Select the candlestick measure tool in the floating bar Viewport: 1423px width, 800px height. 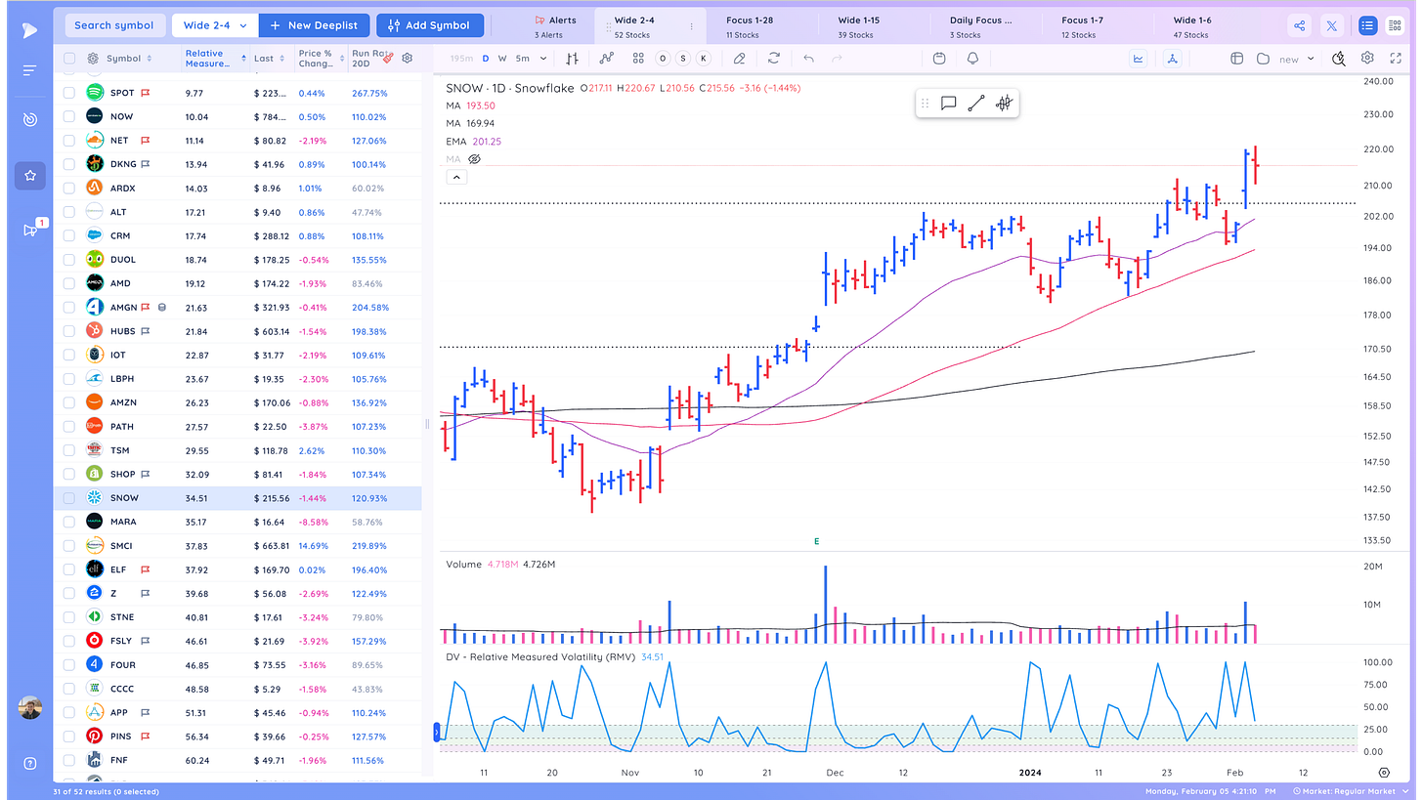pos(1004,103)
